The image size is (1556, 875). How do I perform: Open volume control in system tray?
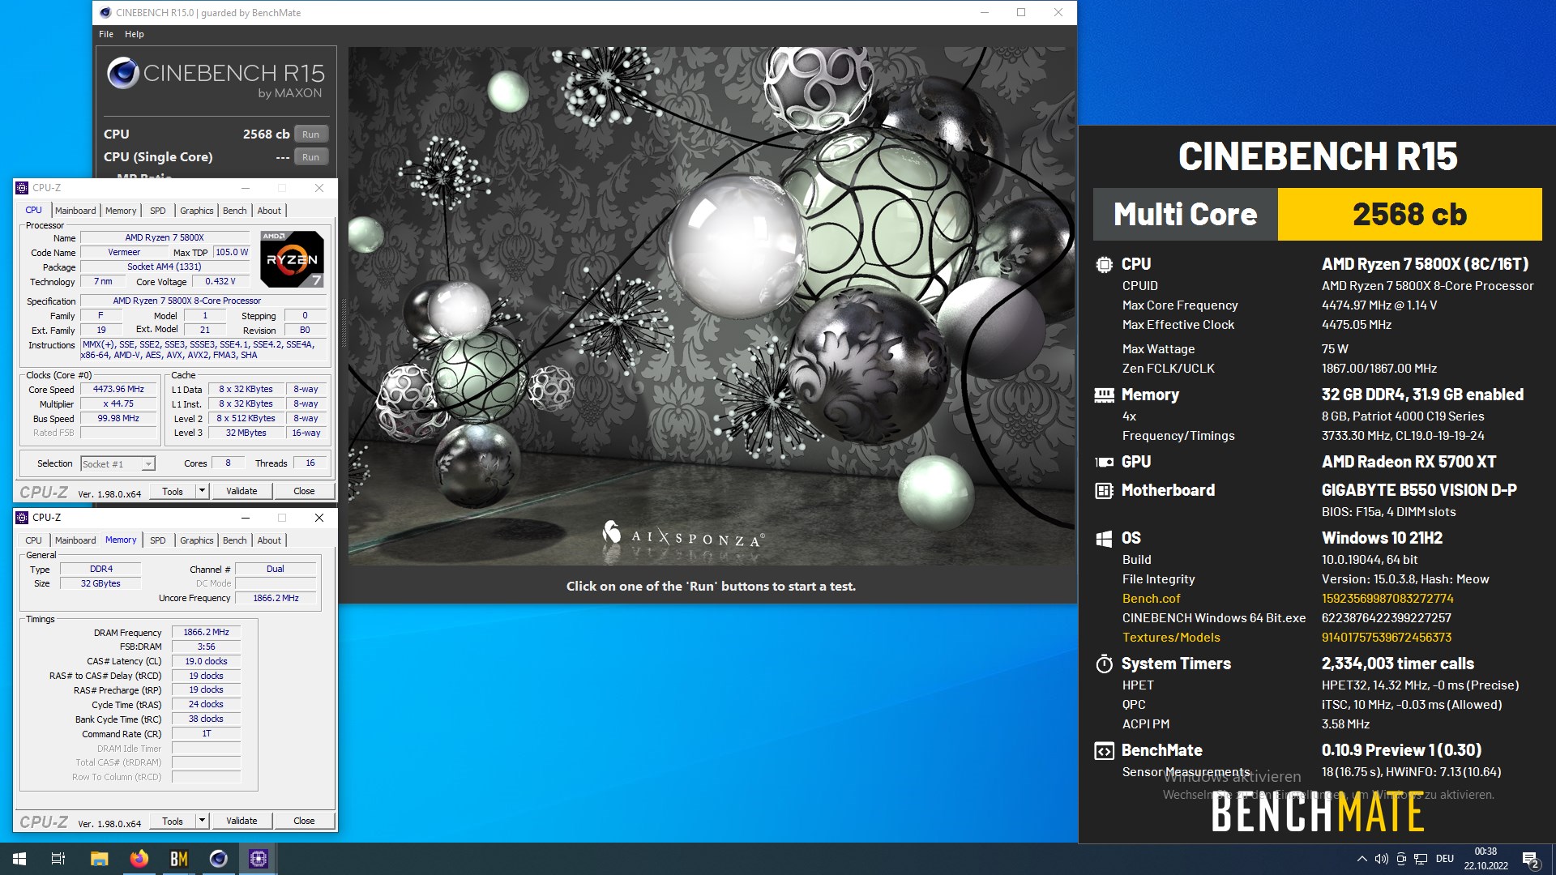[1381, 859]
